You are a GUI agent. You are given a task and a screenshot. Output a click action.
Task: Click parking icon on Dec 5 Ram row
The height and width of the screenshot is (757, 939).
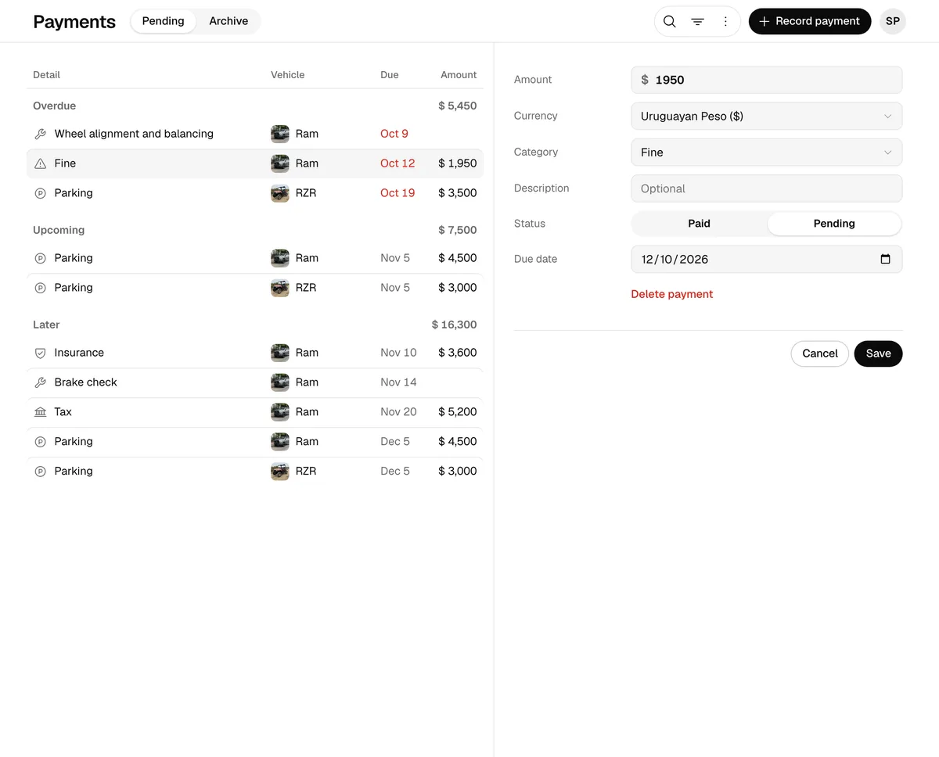[x=41, y=442]
